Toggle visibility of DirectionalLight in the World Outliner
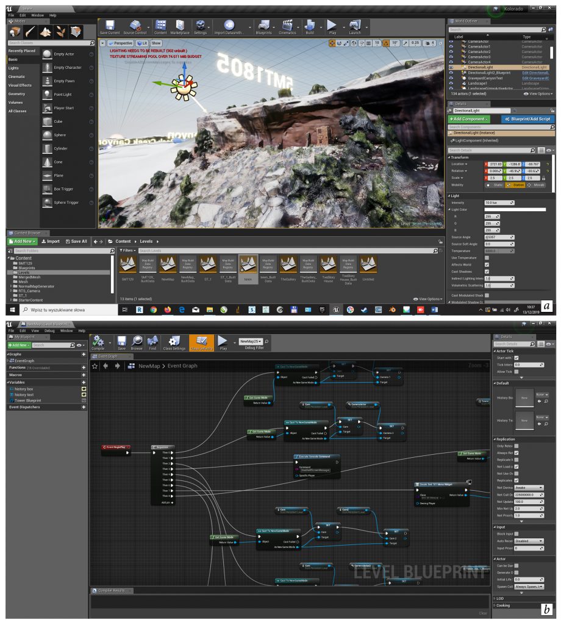Screen dimensions: 561x625 tap(451, 67)
